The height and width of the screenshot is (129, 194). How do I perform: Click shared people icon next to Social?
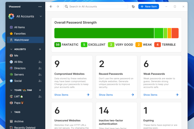coord(40,81)
